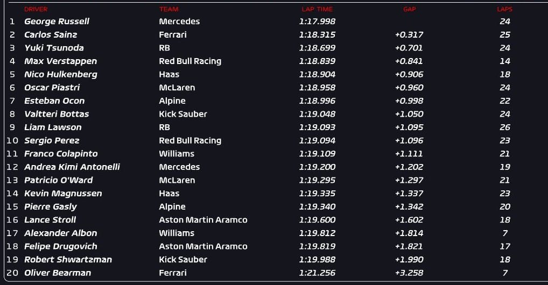This screenshot has height=285, width=548.
Task: Click gap value +3.258
Action: coord(409,273)
